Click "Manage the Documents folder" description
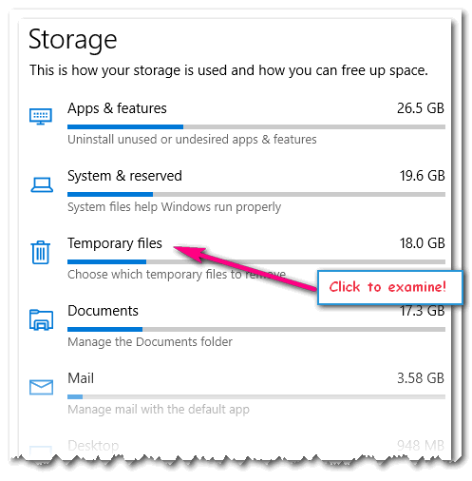Image resolution: width=472 pixels, height=481 pixels. click(x=150, y=342)
